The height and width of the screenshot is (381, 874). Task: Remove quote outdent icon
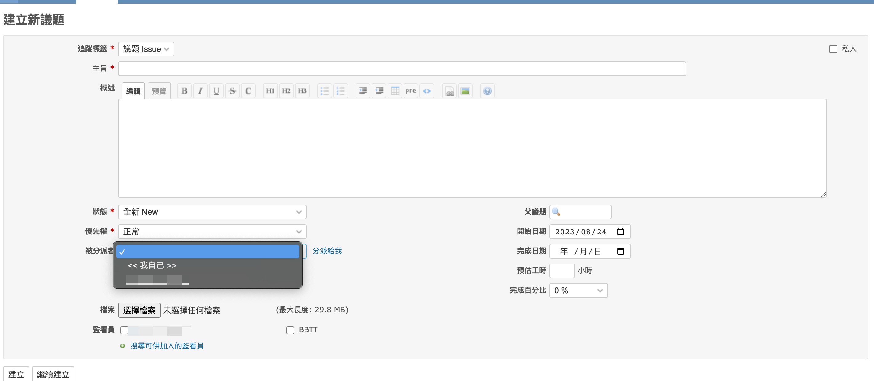point(379,91)
